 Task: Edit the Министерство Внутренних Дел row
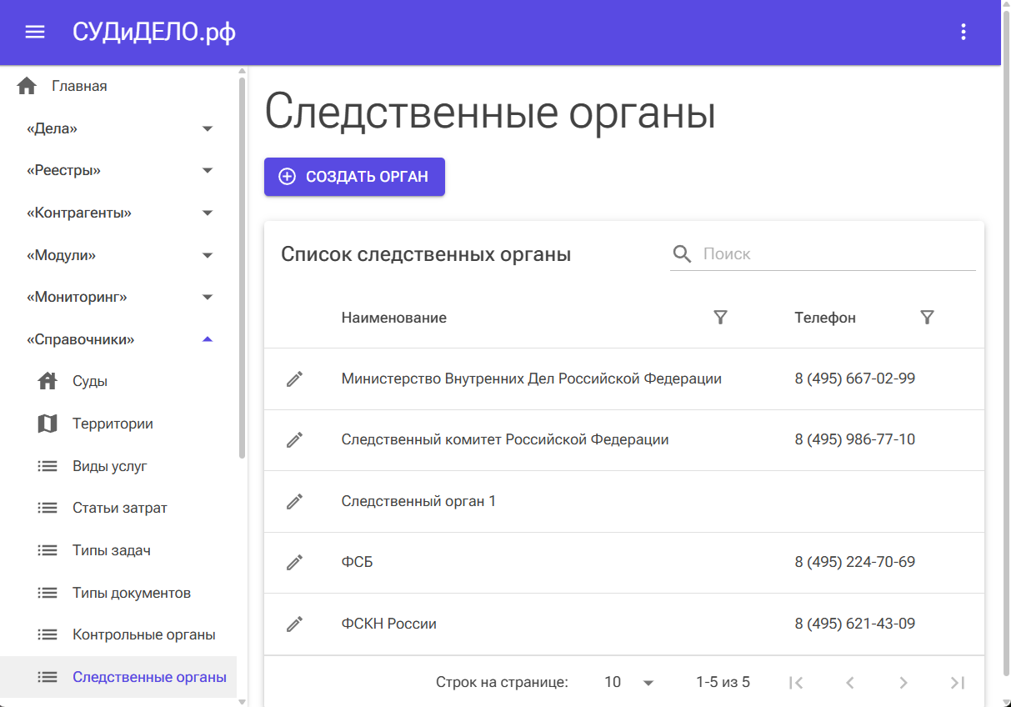pos(294,379)
